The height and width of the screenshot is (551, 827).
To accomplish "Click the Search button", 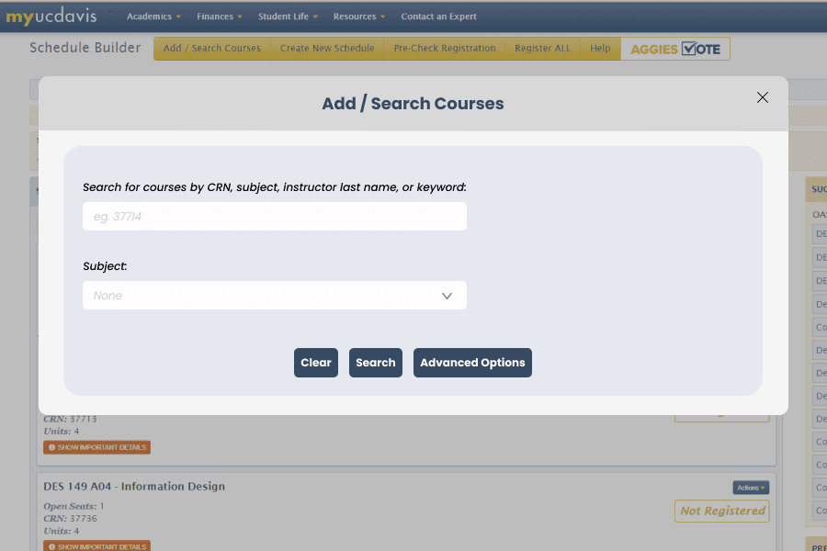I will pyautogui.click(x=375, y=363).
